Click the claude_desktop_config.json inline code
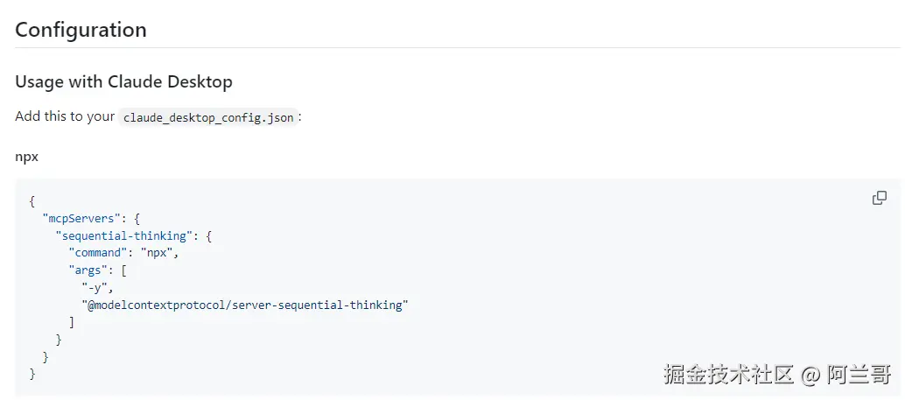905x400 pixels. tap(208, 117)
